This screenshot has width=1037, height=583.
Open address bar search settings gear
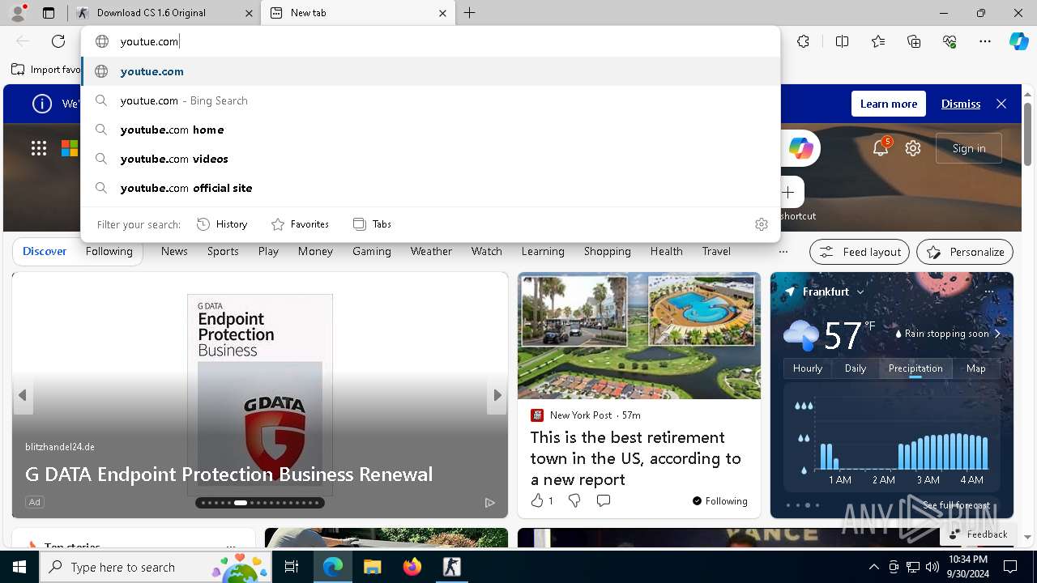[x=761, y=224]
